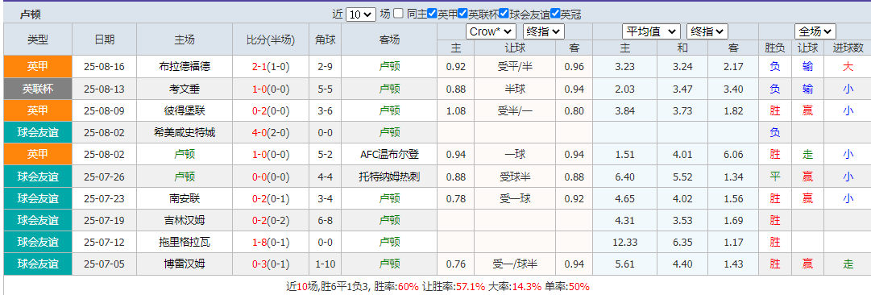The width and height of the screenshot is (871, 295).
Task: Click date 25-07-19
Action: click(x=105, y=220)
